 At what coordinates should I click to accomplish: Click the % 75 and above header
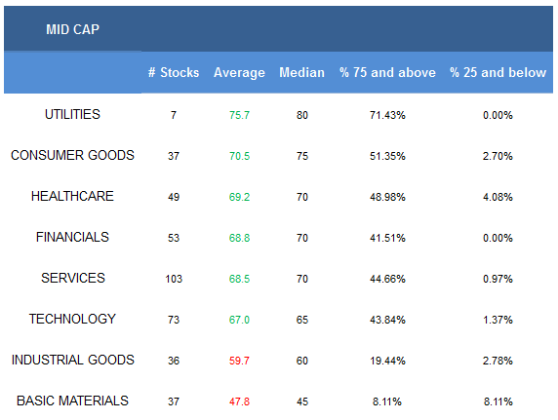(387, 72)
